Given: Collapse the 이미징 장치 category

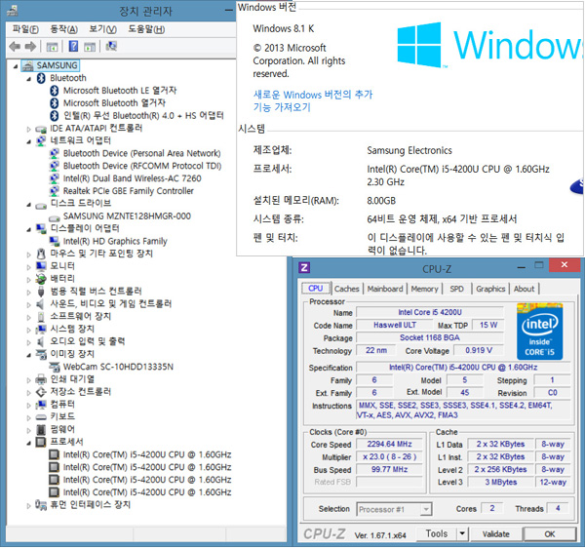Looking at the screenshot, I should (28, 355).
